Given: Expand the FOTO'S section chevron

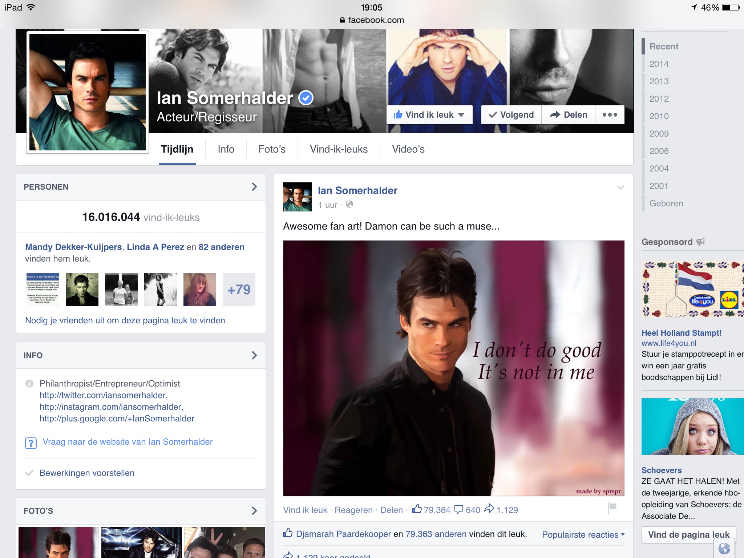Looking at the screenshot, I should click(254, 511).
